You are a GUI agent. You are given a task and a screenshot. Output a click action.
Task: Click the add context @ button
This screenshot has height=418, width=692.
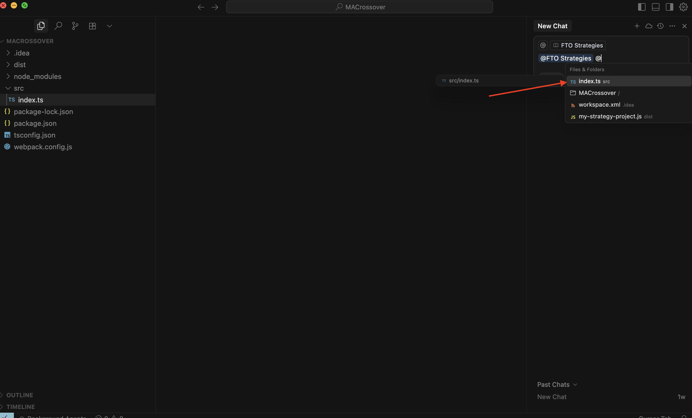pos(543,45)
